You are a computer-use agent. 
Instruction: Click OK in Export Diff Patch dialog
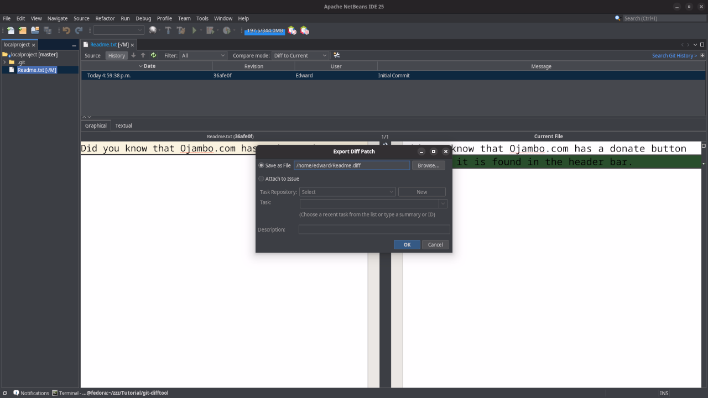click(407, 244)
